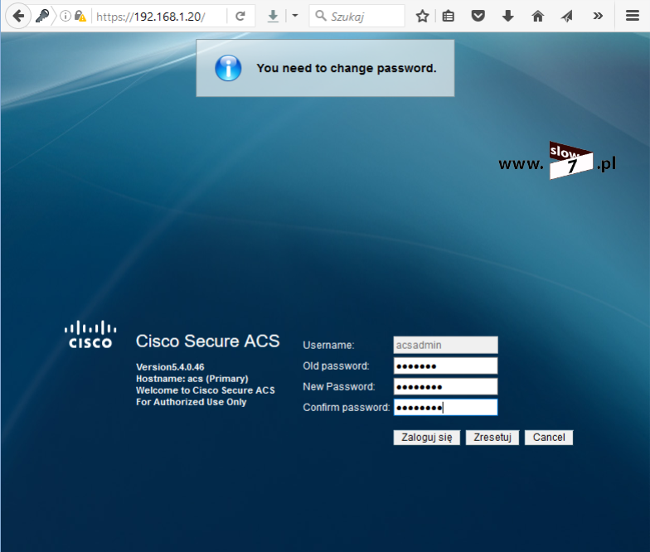This screenshot has width=650, height=552.
Task: Click the Zaloguj się button
Action: [426, 438]
